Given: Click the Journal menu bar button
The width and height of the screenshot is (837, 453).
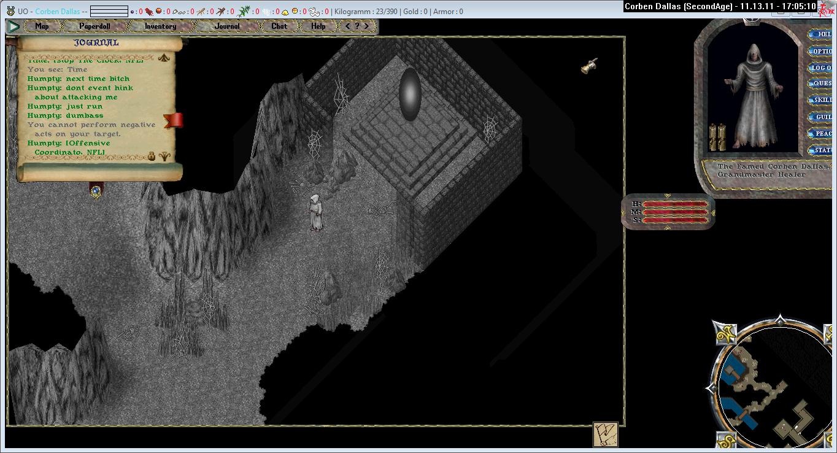Looking at the screenshot, I should coord(227,26).
